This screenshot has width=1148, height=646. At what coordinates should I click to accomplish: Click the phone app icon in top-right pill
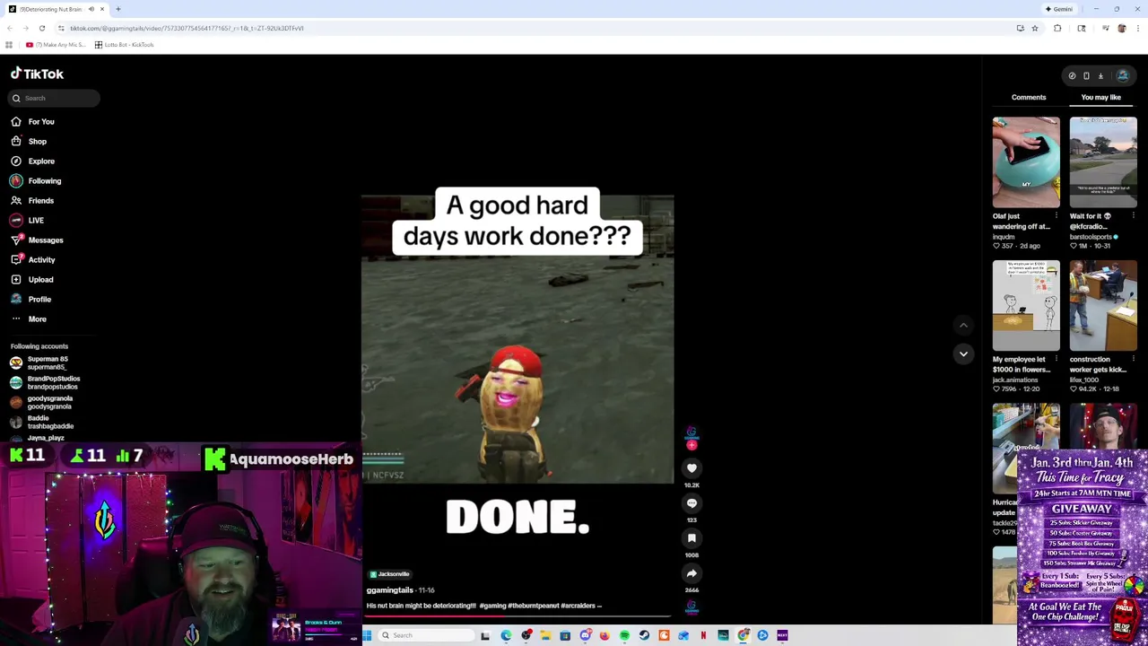pyautogui.click(x=1086, y=75)
